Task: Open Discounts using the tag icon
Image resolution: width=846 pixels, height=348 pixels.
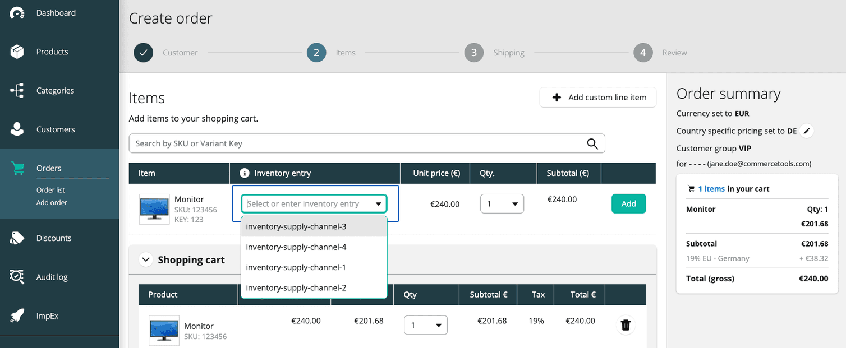Action: pyautogui.click(x=17, y=238)
